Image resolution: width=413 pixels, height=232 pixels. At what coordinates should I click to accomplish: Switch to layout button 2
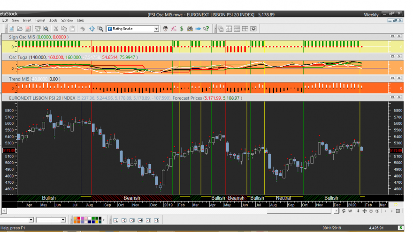tap(124, 220)
